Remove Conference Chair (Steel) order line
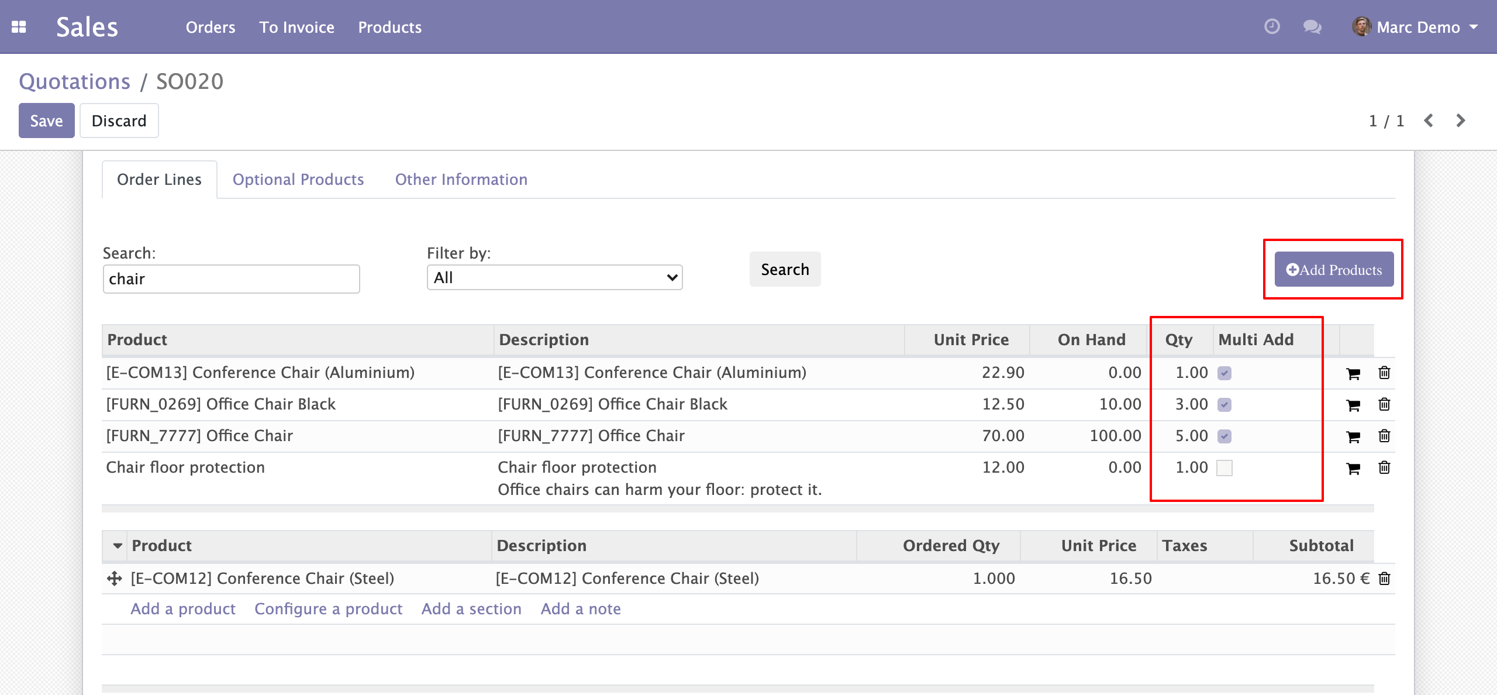 tap(1384, 579)
